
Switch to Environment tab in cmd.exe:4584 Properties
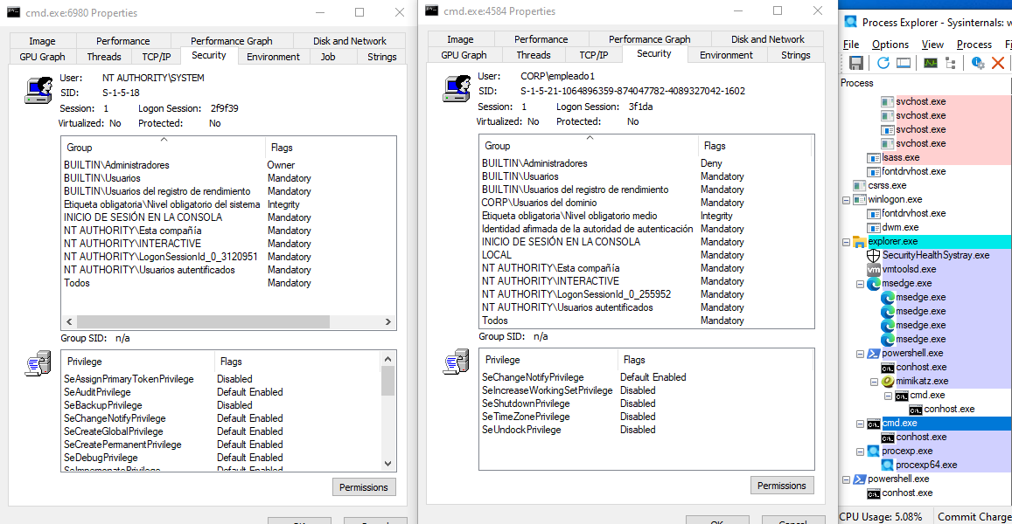pyautogui.click(x=726, y=55)
